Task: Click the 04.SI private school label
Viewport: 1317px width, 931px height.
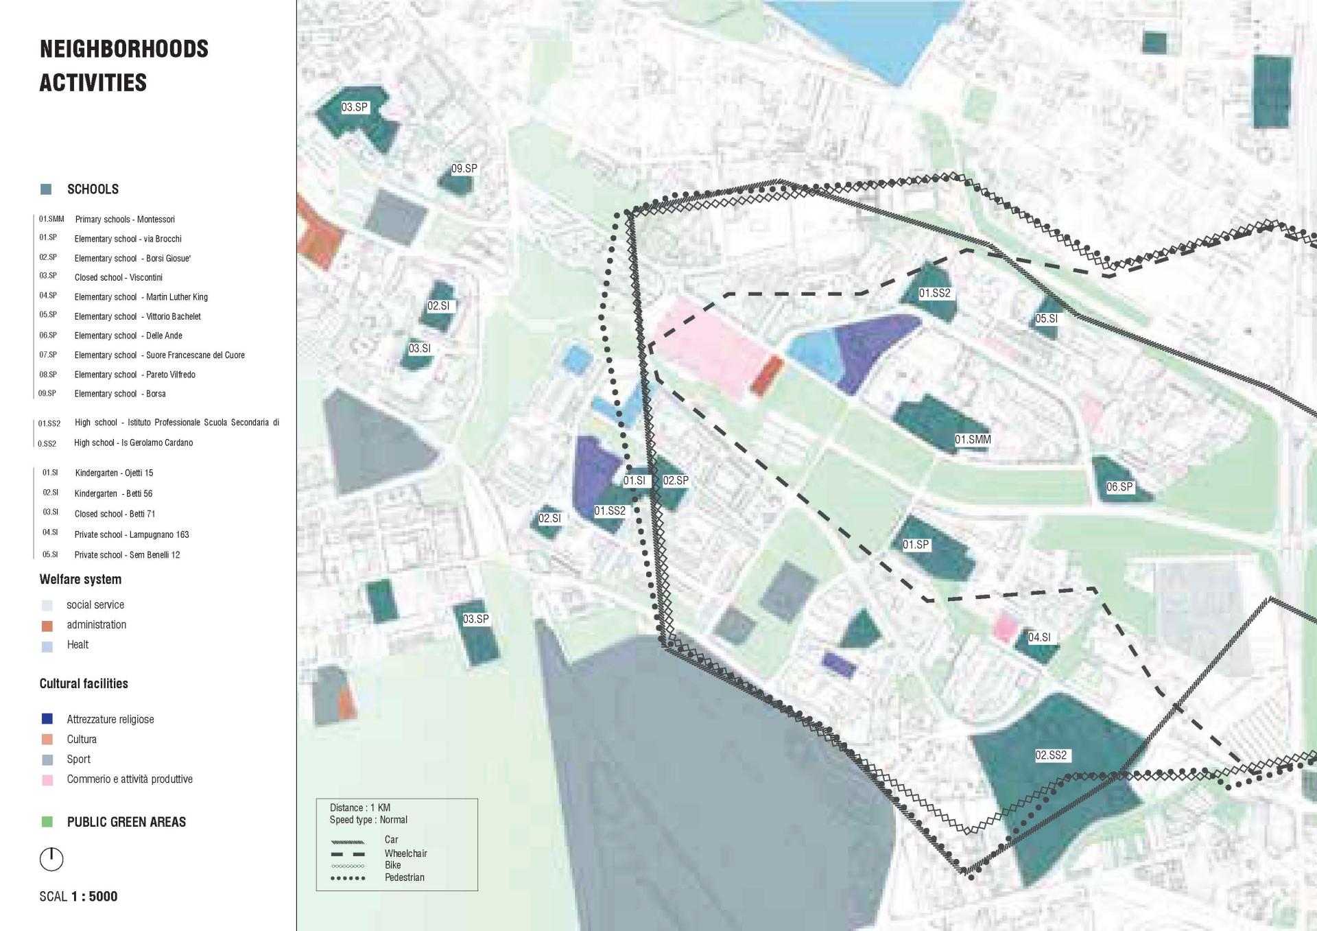Action: tap(1039, 637)
